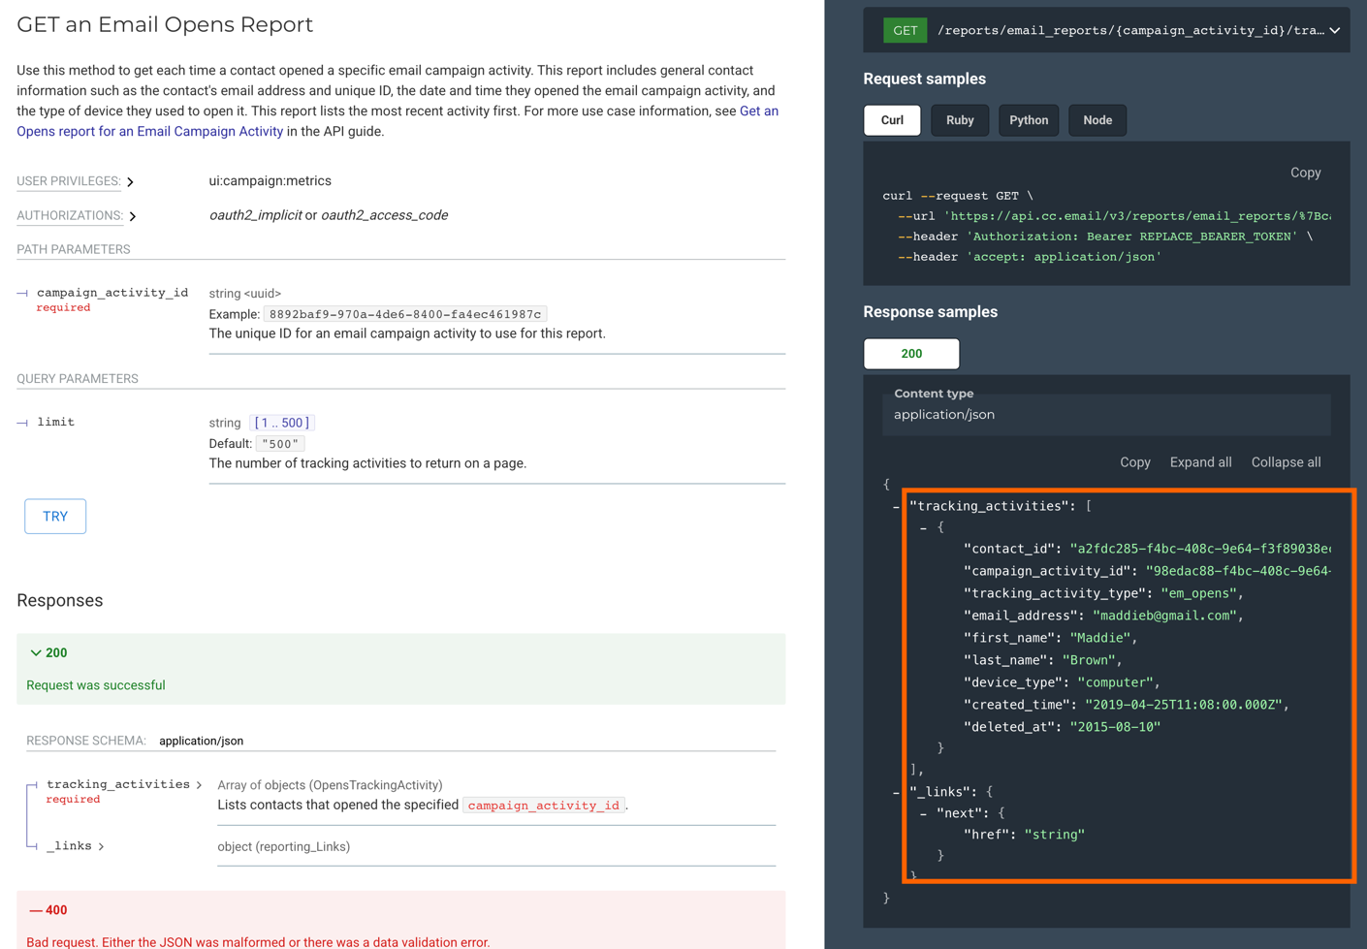This screenshot has width=1367, height=949.
Task: Click the Responses section heading
Action: click(60, 601)
